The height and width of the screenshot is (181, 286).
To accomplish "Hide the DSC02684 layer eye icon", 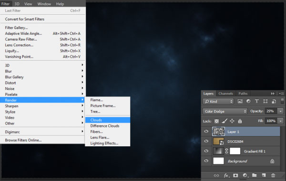I will point(206,141).
